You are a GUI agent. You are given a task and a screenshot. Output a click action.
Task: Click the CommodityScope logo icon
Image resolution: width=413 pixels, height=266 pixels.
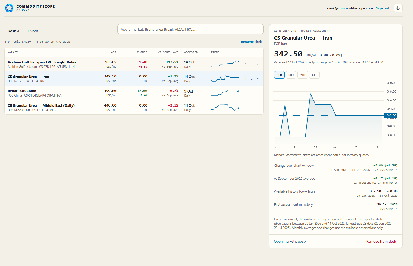point(9,8)
